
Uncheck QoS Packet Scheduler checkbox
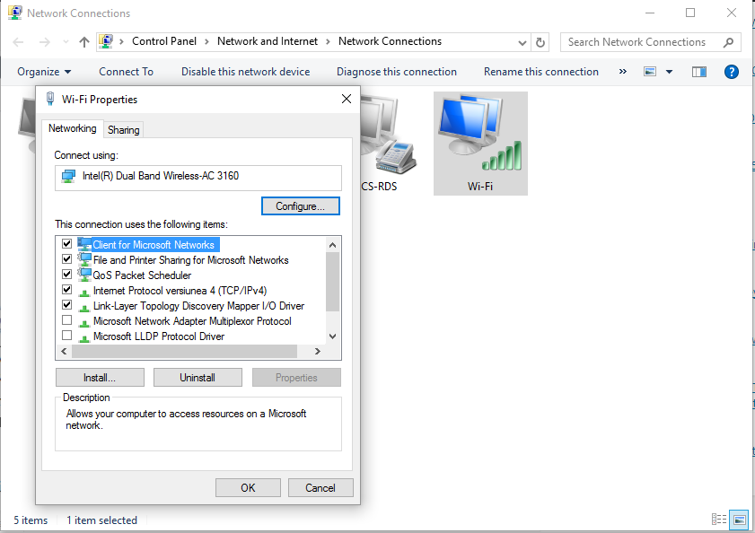point(67,275)
